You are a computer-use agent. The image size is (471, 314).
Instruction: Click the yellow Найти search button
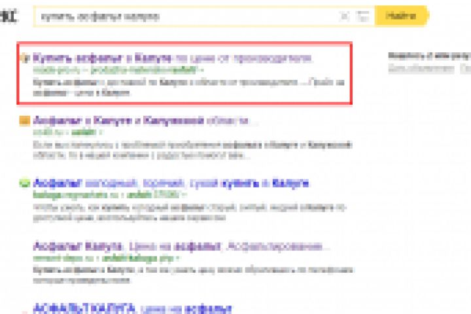point(402,16)
